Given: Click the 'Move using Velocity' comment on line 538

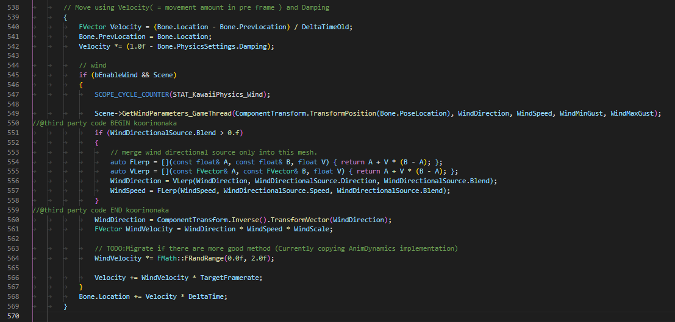Looking at the screenshot, I should point(196,8).
